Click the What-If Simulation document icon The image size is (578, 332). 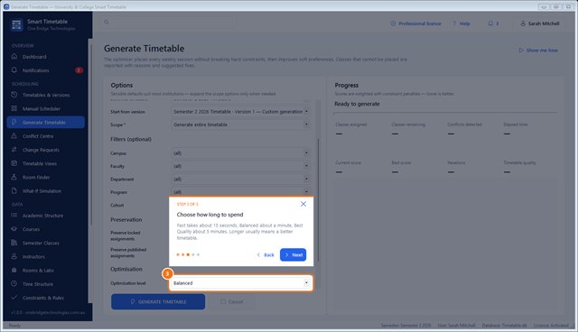14,190
